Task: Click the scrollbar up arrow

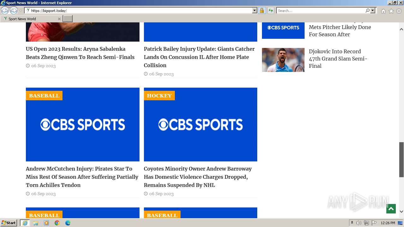Action: coord(401,29)
